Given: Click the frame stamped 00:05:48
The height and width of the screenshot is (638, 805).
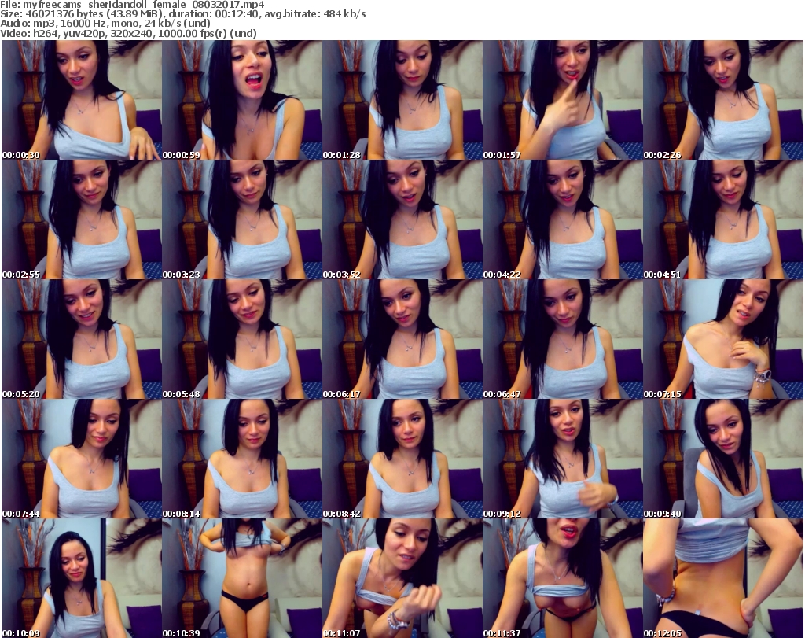Looking at the screenshot, I should (242, 339).
